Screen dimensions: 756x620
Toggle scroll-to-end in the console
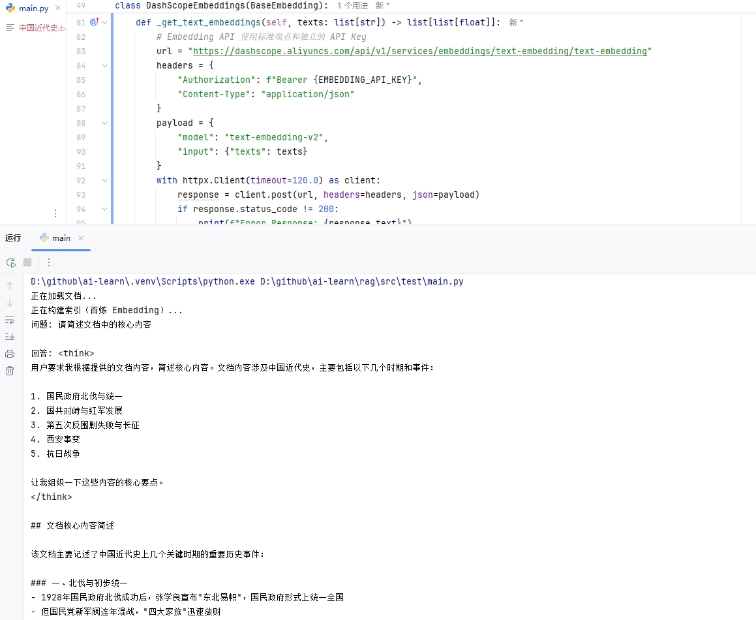pyautogui.click(x=10, y=337)
